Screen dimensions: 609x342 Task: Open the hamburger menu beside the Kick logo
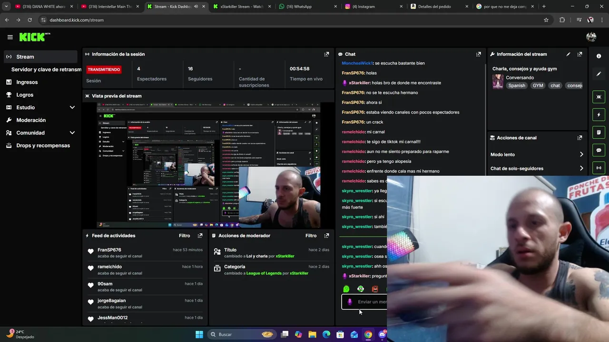pos(10,37)
